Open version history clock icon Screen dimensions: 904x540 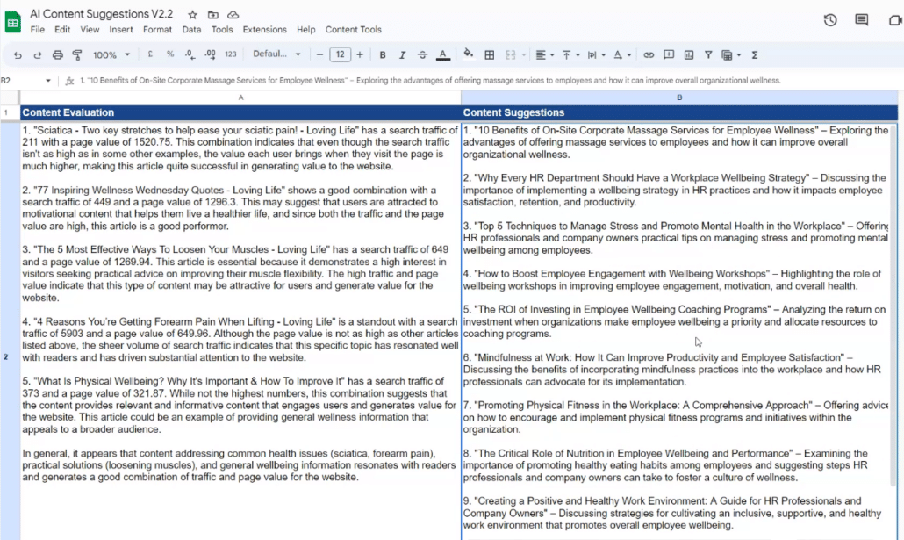pos(830,20)
